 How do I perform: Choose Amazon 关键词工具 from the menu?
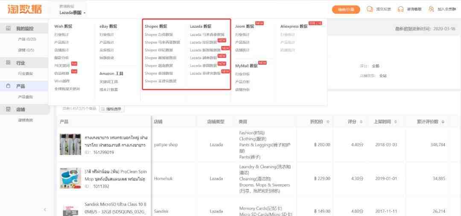(x=108, y=81)
